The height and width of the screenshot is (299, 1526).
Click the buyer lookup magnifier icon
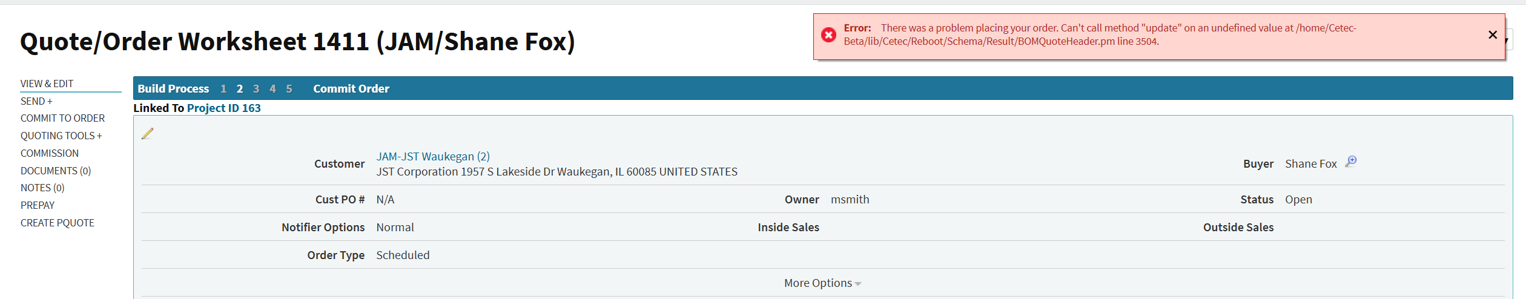[1351, 162]
